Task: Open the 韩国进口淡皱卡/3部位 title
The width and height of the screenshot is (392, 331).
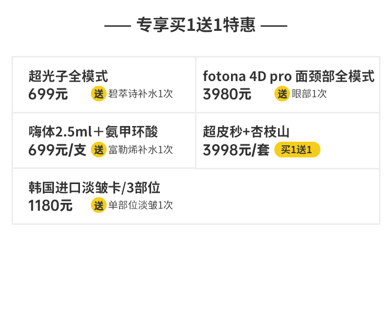Action: [94, 187]
